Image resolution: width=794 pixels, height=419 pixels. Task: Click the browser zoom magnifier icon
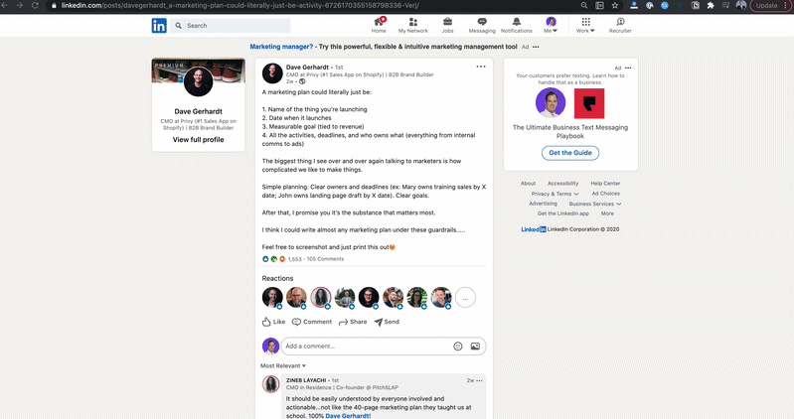[584, 6]
